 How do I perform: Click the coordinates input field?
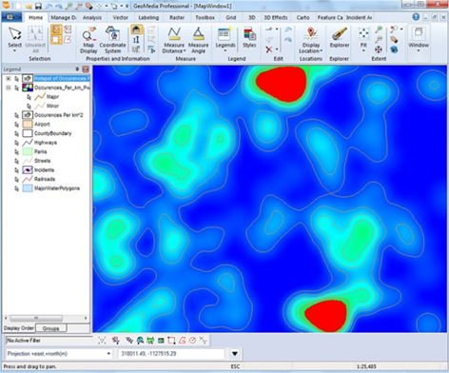171,354
